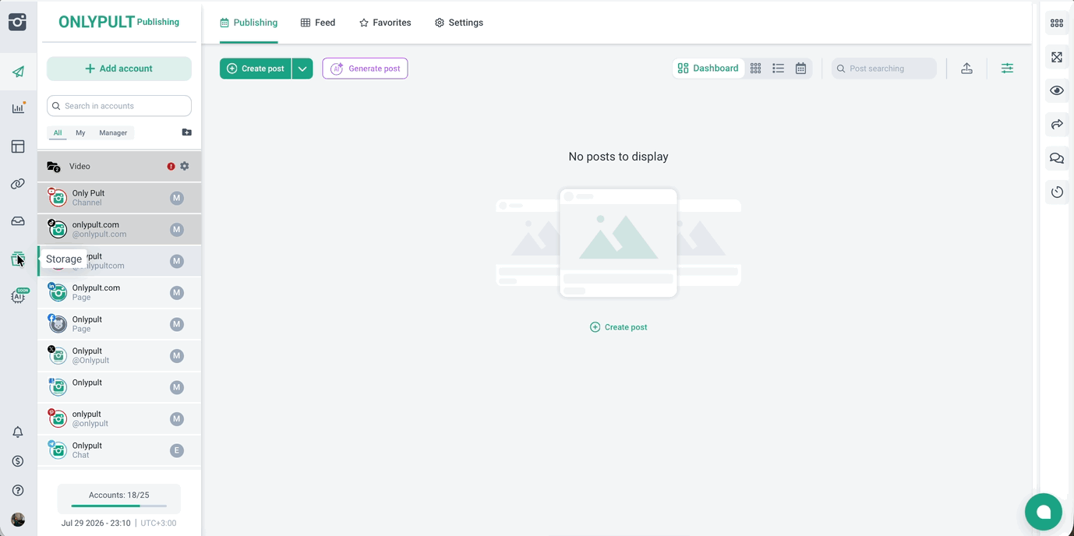This screenshot has width=1074, height=536.
Task: Focus the Post searching field
Action: tap(884, 69)
